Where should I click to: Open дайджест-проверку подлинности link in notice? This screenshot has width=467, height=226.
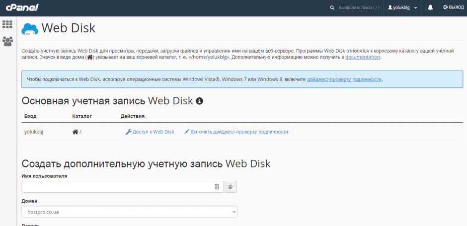(344, 79)
